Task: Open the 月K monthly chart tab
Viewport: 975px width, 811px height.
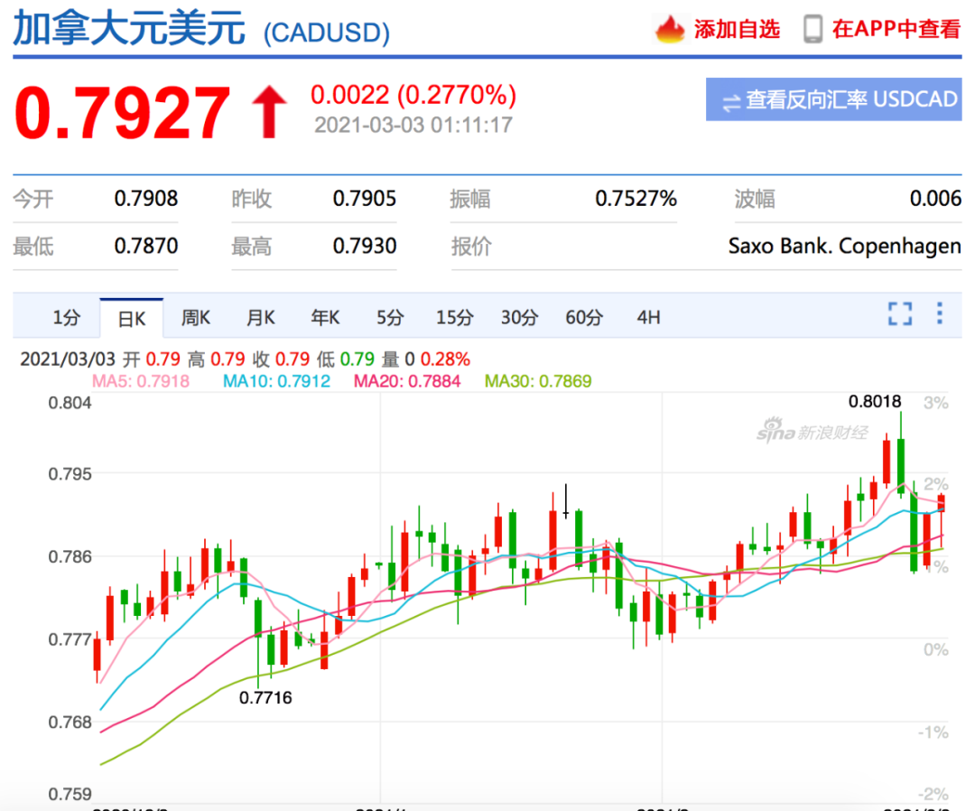Action: tap(260, 318)
